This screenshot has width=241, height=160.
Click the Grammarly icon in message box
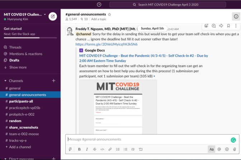[x=233, y=140]
